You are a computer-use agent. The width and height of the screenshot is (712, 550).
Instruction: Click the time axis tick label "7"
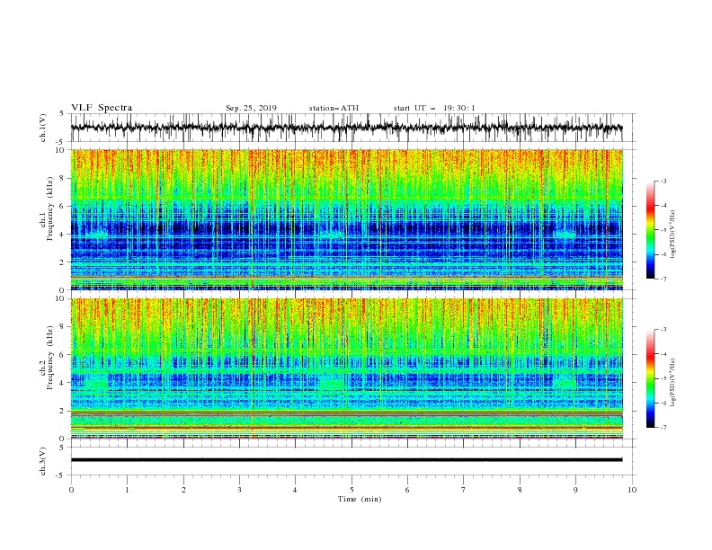(x=464, y=490)
